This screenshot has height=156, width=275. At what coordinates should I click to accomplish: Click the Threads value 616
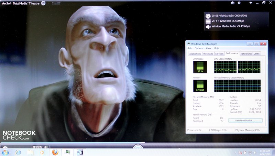(259, 103)
